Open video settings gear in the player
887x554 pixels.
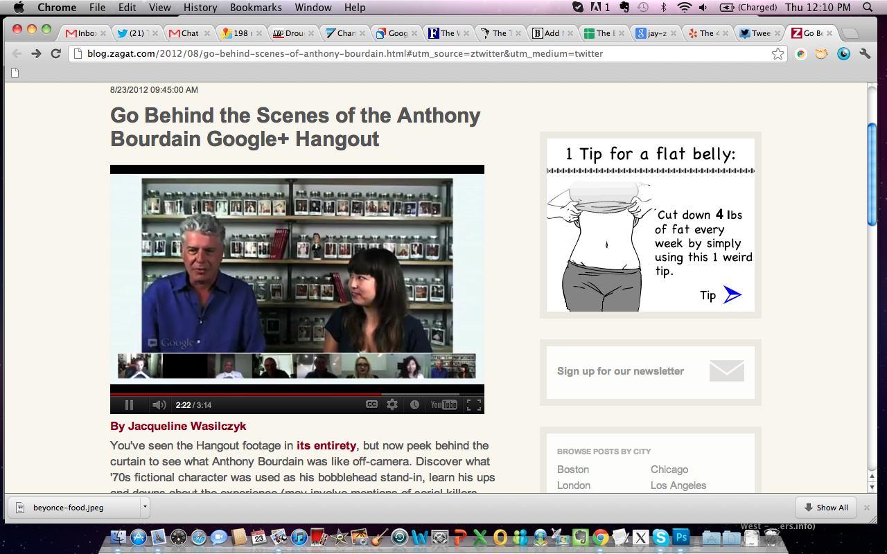tap(392, 405)
